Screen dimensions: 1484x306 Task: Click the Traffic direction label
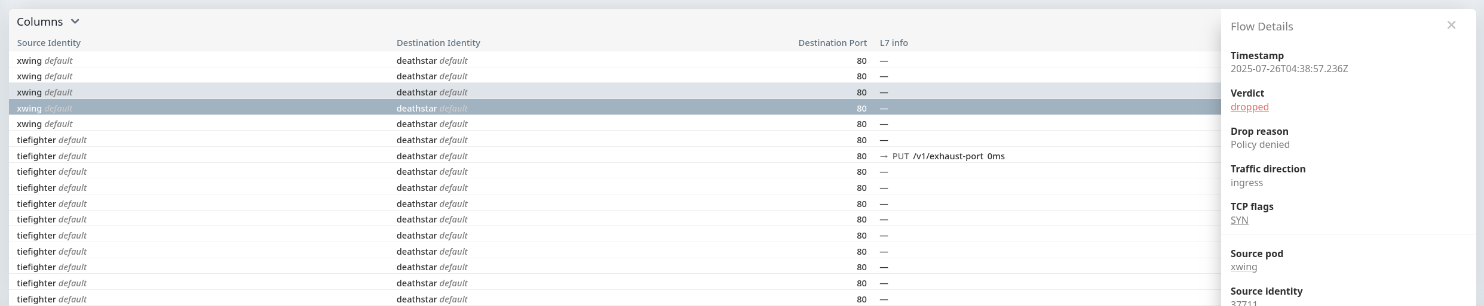(1268, 169)
